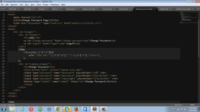The height and width of the screenshot is (112, 200).
Task: Switch to Sublime Text taskbar icon
Action: pyautogui.click(x=94, y=109)
